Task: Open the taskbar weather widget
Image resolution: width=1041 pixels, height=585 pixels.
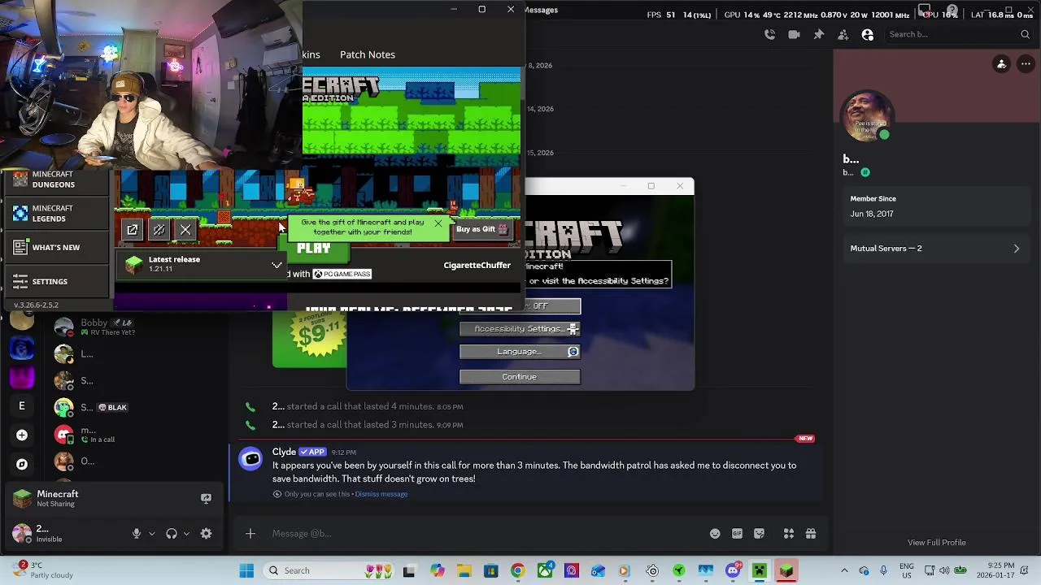Action: point(42,570)
